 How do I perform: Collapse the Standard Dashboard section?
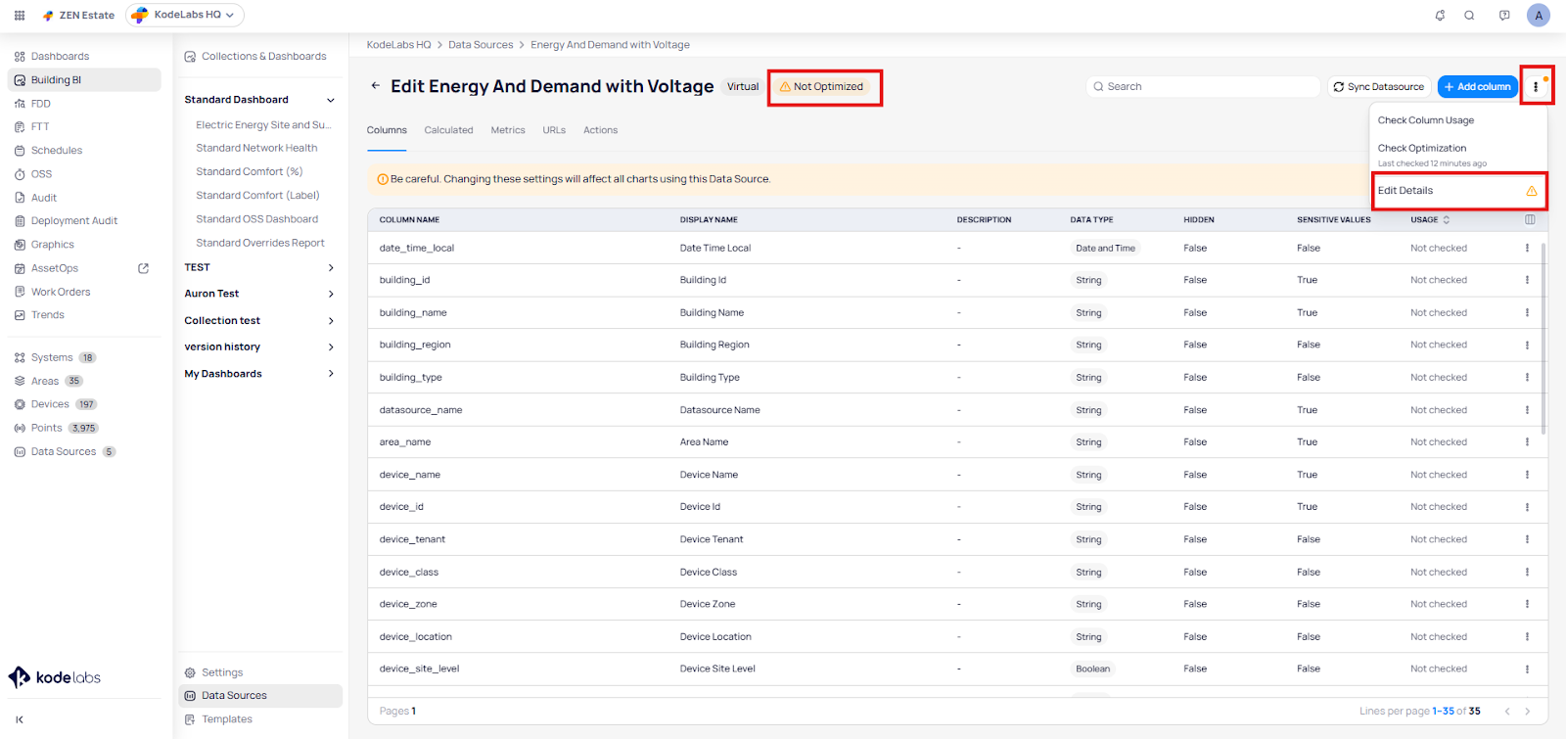331,100
